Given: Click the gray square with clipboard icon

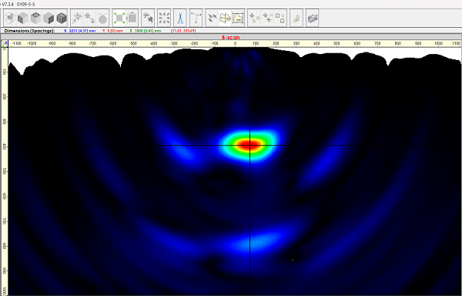Looking at the screenshot, I should click(132, 18).
